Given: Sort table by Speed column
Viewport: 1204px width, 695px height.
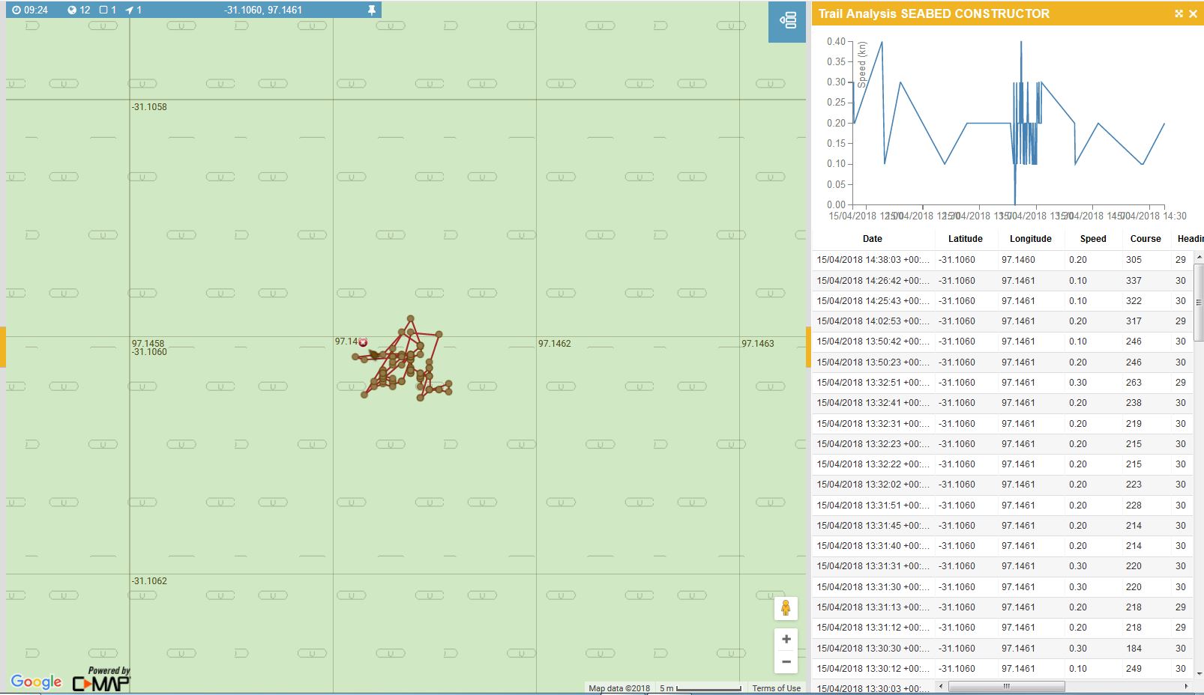Looking at the screenshot, I should pos(1093,239).
